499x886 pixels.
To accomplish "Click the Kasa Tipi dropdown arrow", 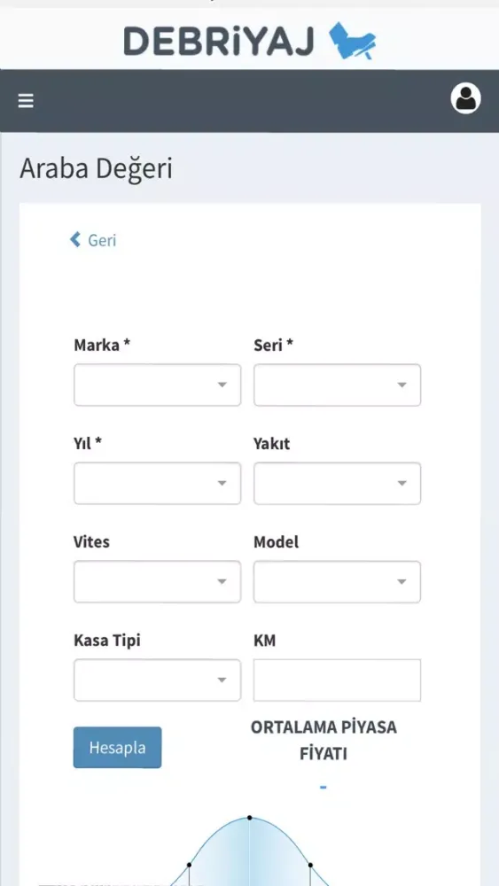I will [222, 680].
